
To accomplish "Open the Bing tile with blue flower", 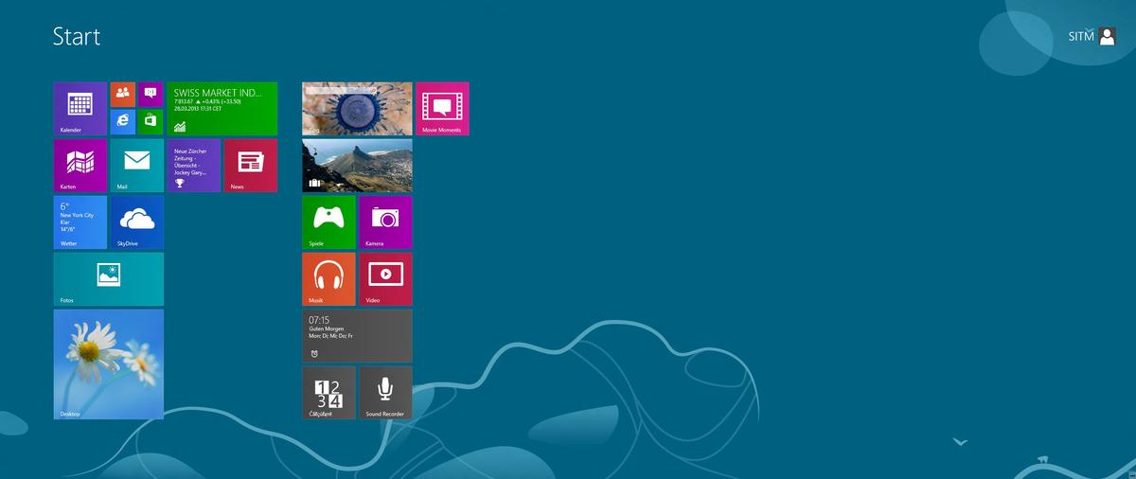I will (x=357, y=109).
